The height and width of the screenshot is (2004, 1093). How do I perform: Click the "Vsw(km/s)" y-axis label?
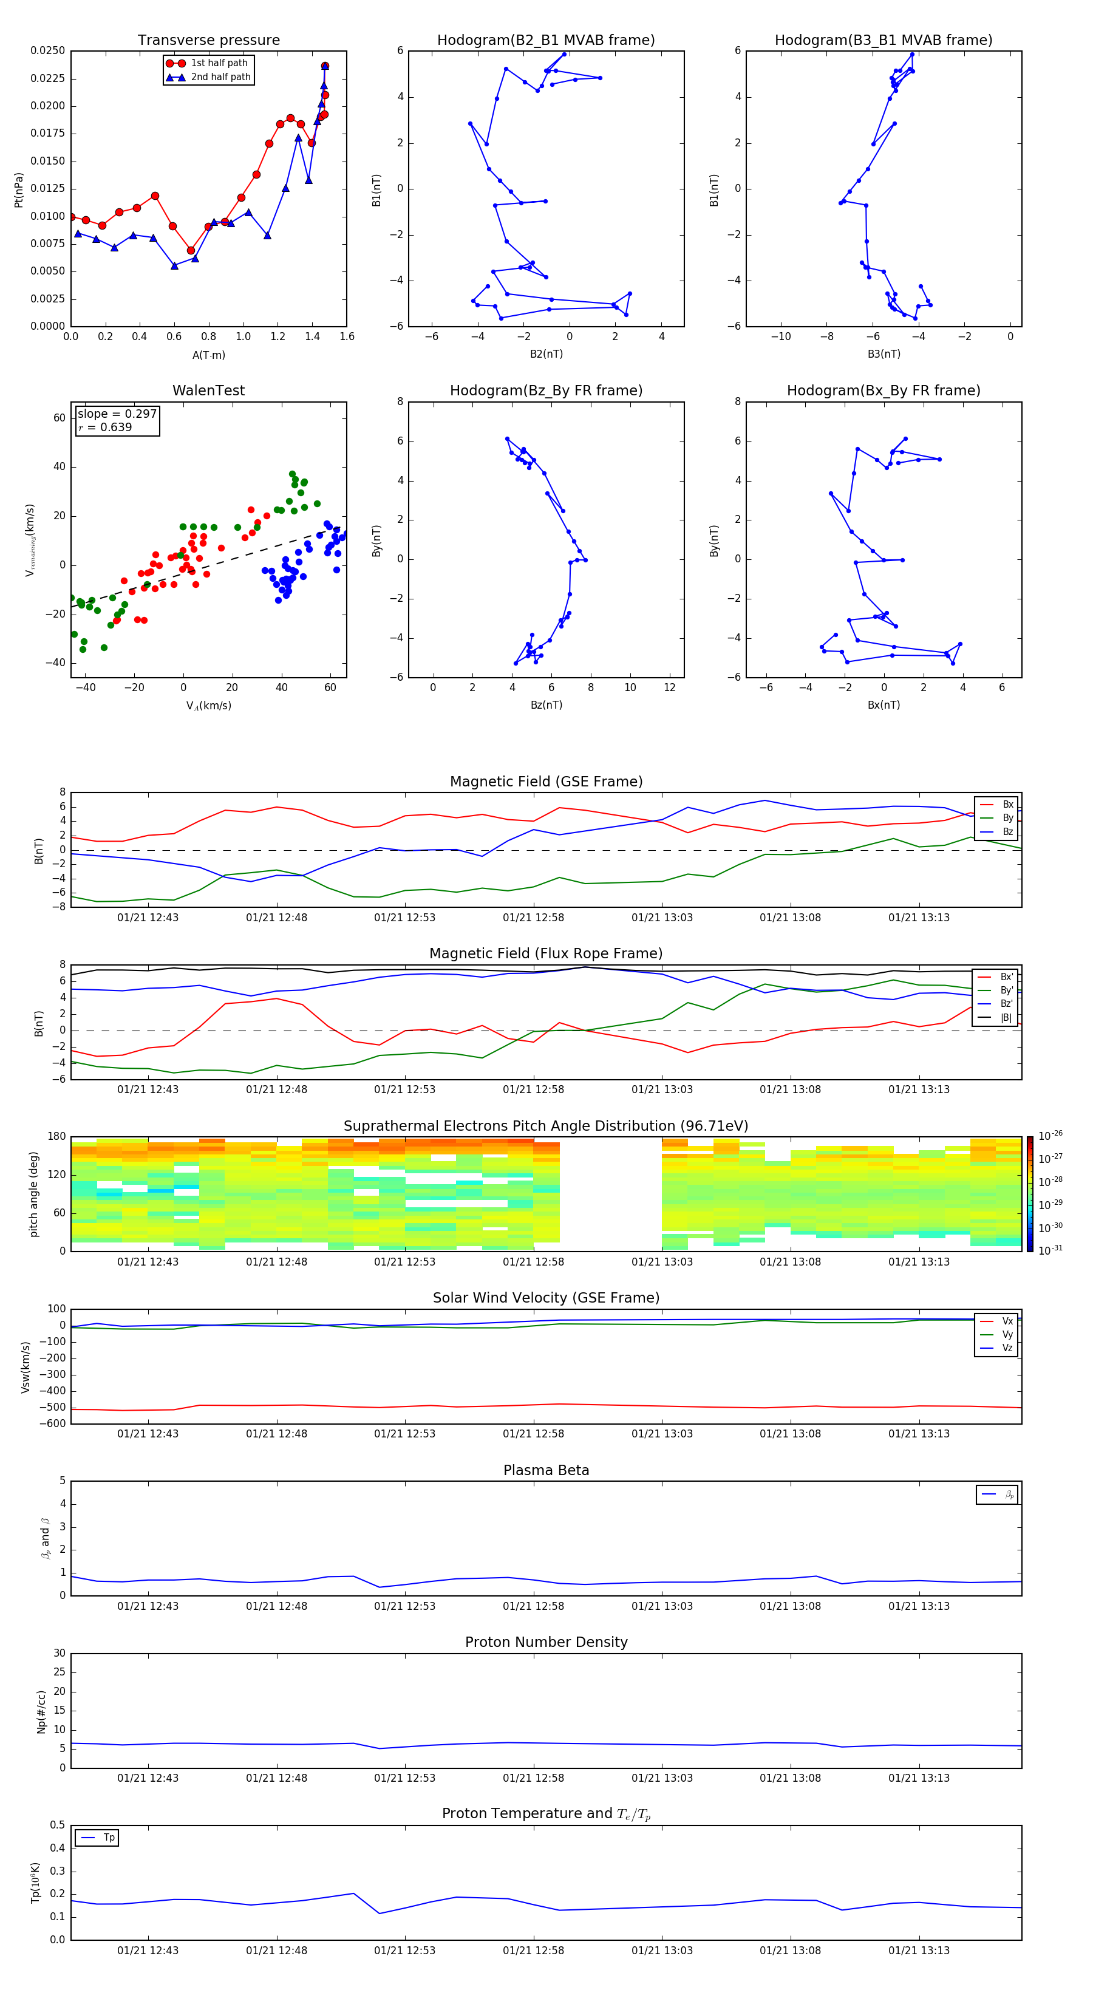(x=26, y=1366)
